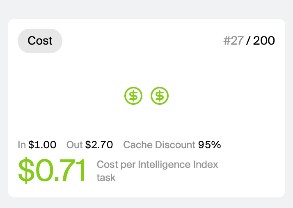Click the green dollar sign of $0.71
This screenshot has width=293, height=208.
[x=26, y=170]
